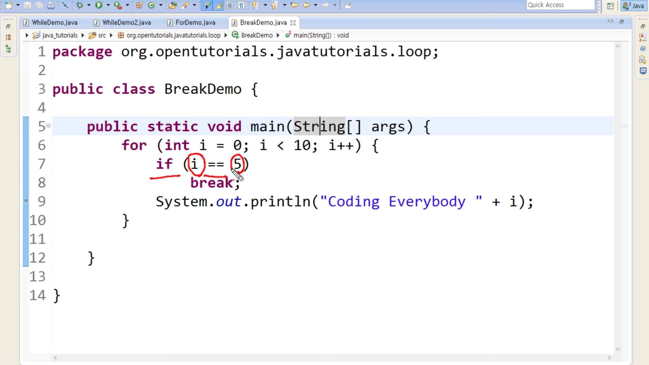Open the New Java Class dropdown arrow
Viewport: 649px width, 365px height.
click(161, 5)
